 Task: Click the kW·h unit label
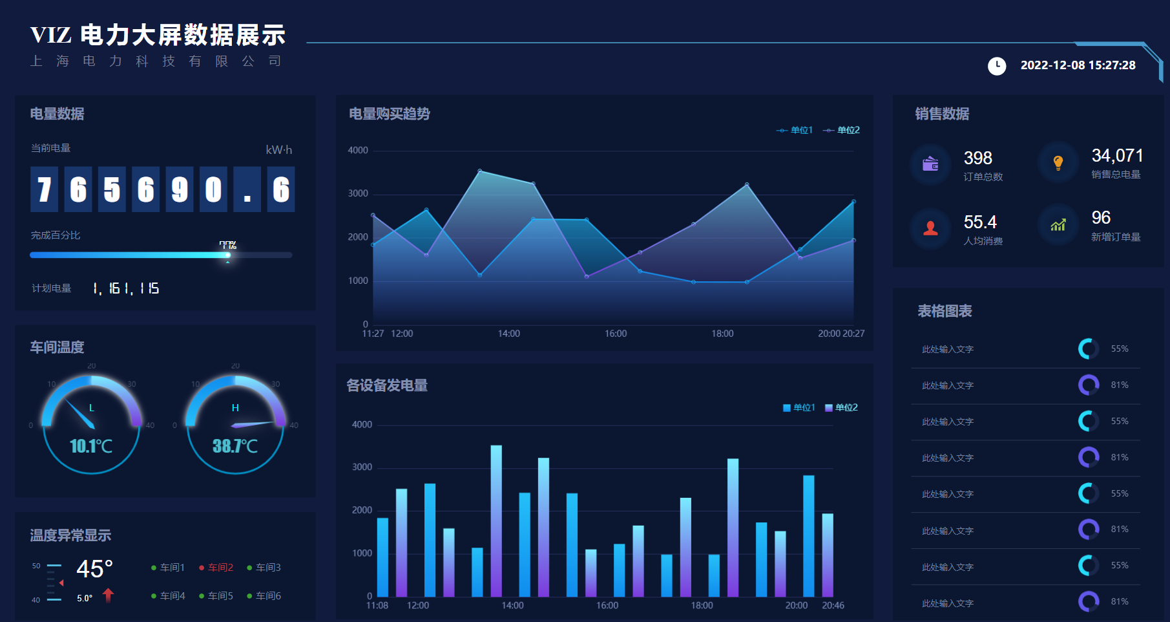[x=279, y=150]
